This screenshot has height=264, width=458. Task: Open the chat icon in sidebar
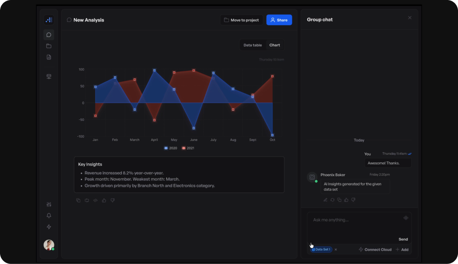tap(49, 35)
